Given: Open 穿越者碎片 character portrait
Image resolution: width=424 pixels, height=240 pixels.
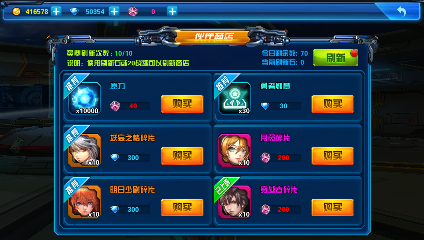Looking at the screenshot, I should click(x=235, y=202).
